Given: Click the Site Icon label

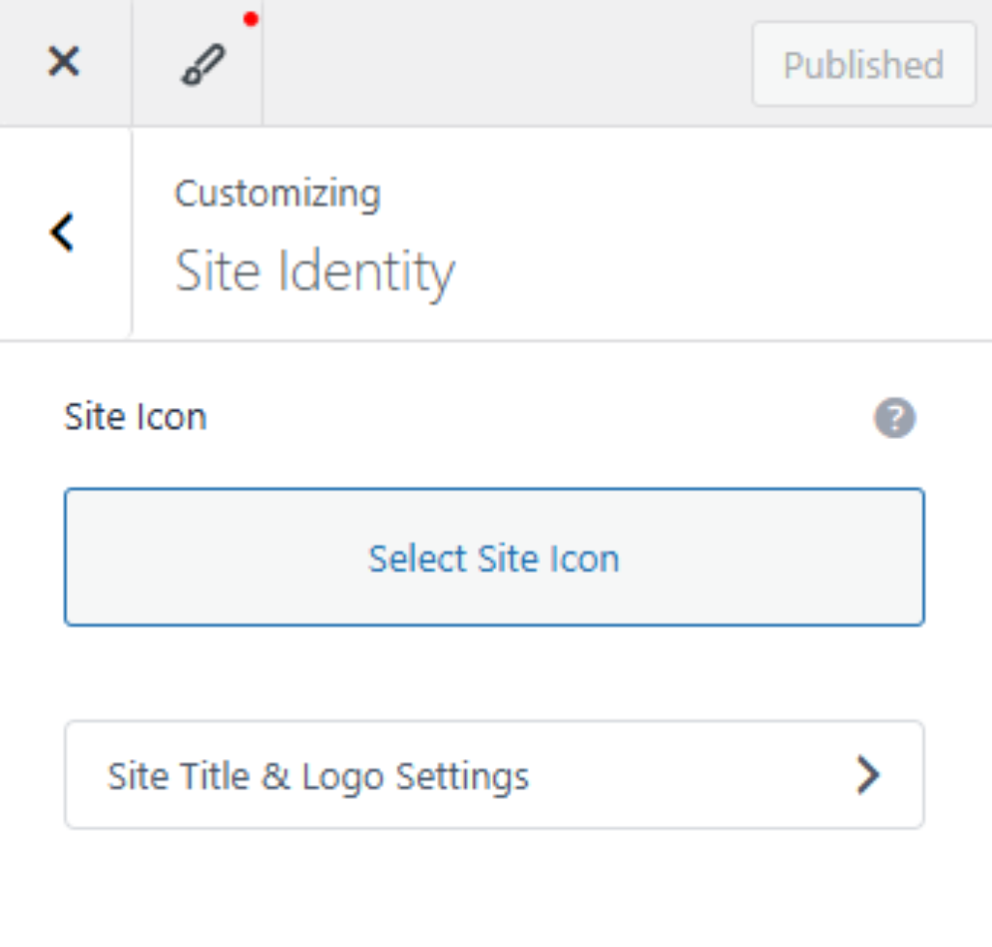Looking at the screenshot, I should (x=136, y=418).
